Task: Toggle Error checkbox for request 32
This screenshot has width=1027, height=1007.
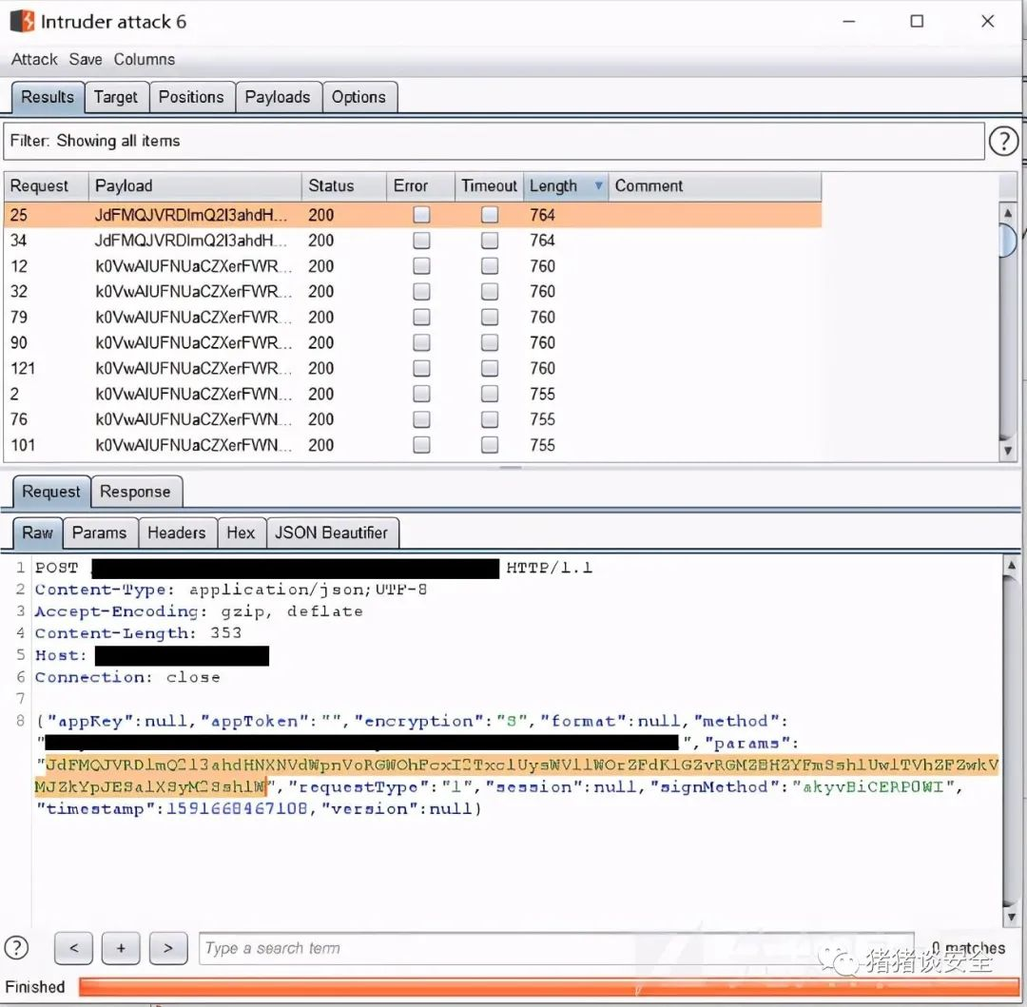Action: click(x=422, y=291)
